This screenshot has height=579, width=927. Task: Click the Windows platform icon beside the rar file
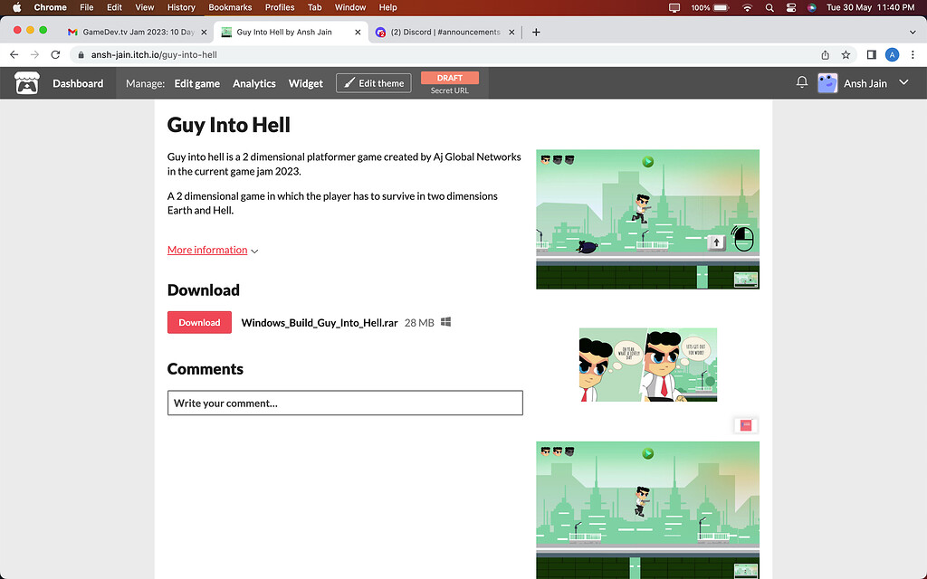coord(445,322)
